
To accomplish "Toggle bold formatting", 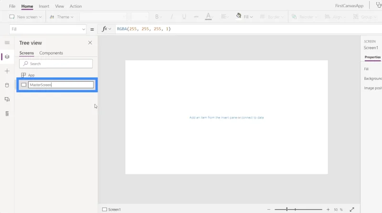I will point(158,17).
